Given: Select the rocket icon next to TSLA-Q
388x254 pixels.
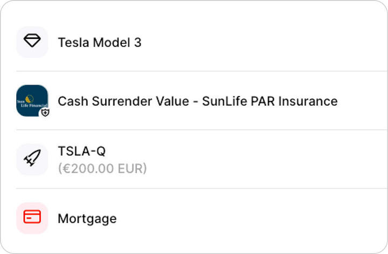Looking at the screenshot, I should pos(32,159).
